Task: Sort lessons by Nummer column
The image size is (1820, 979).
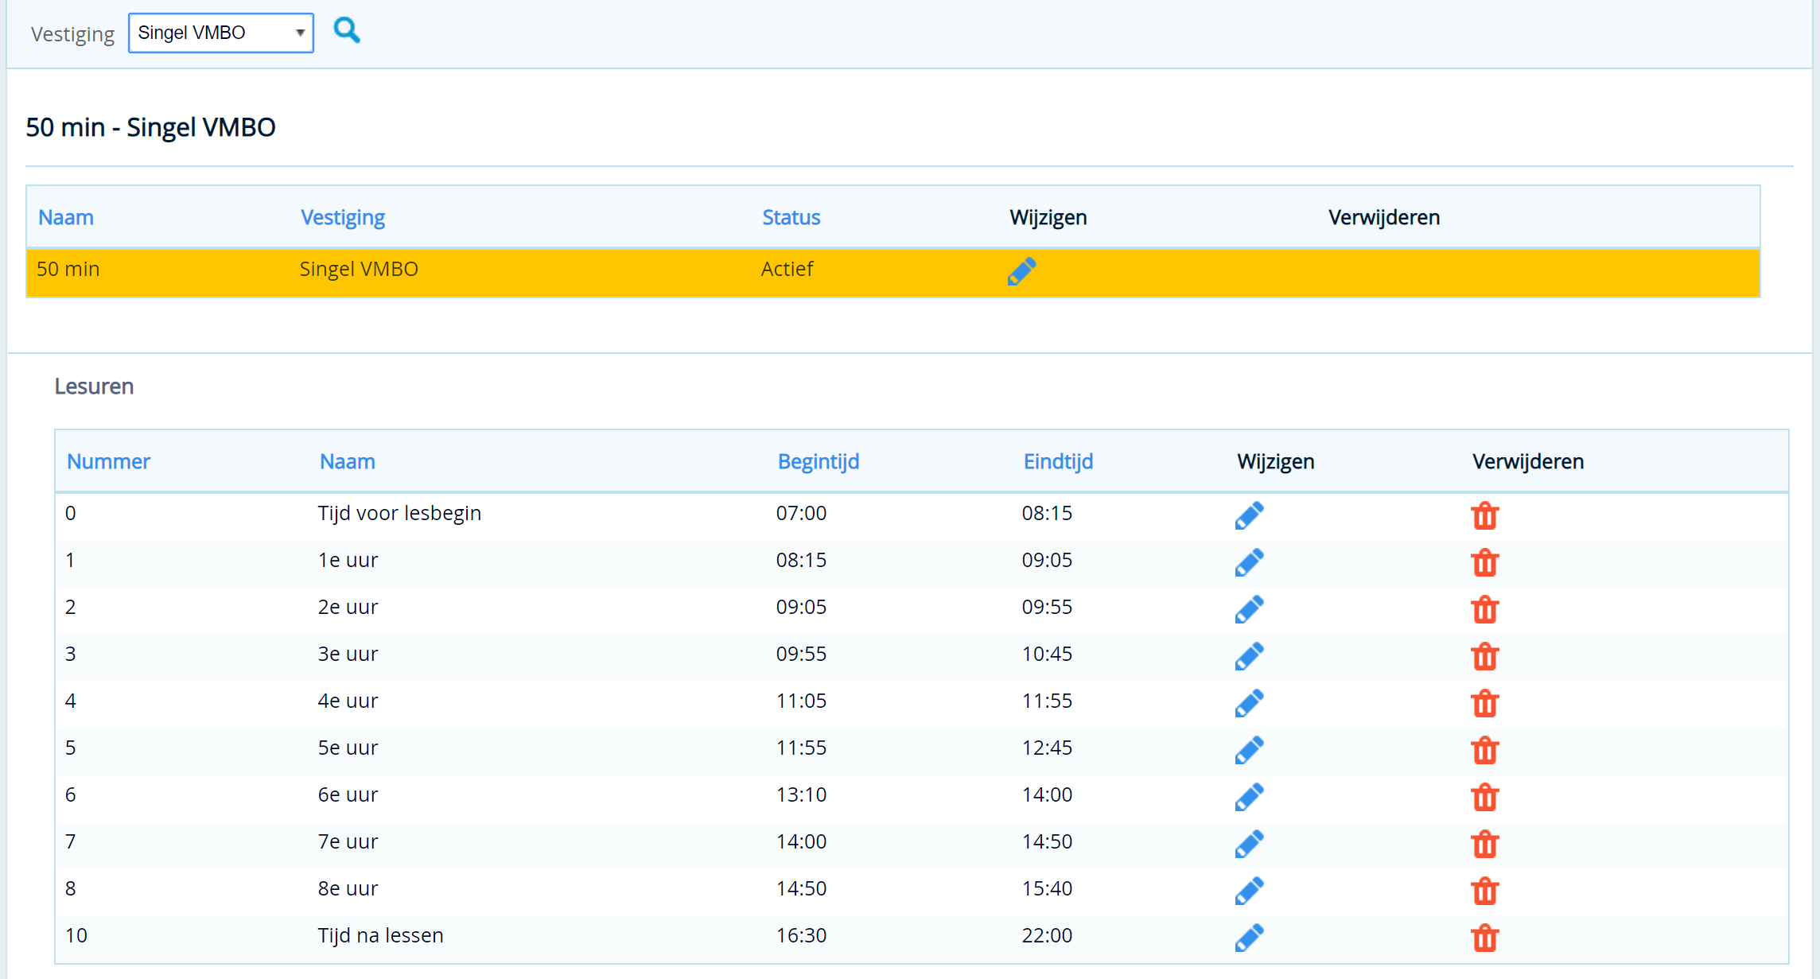Action: pos(108,461)
